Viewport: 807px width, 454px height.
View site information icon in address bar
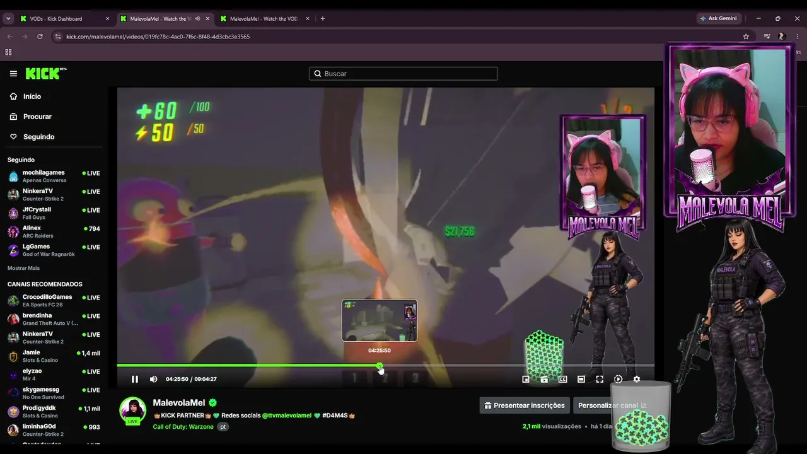[58, 37]
